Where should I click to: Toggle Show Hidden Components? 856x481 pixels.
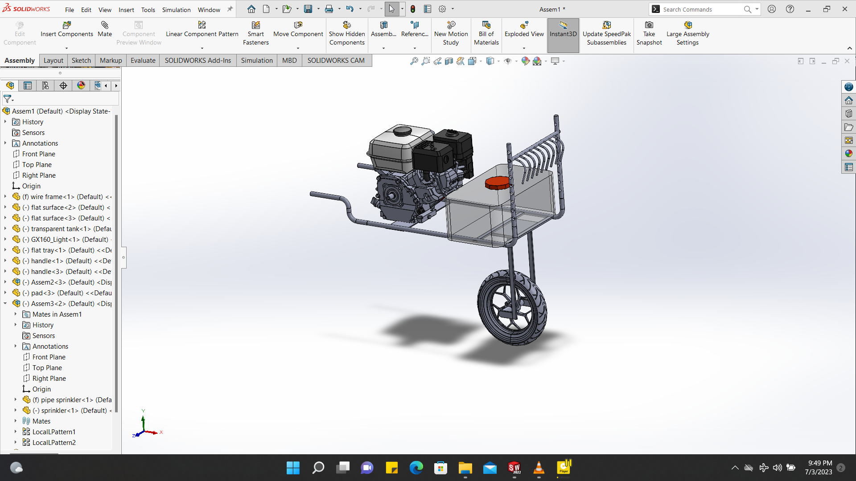(347, 25)
